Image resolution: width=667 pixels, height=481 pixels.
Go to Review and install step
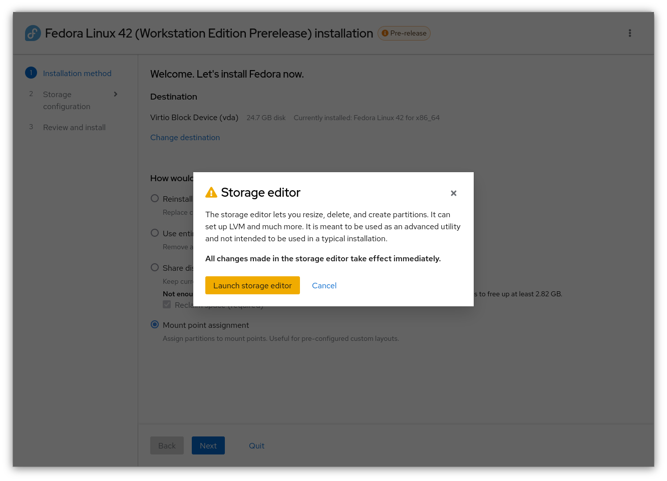(74, 127)
